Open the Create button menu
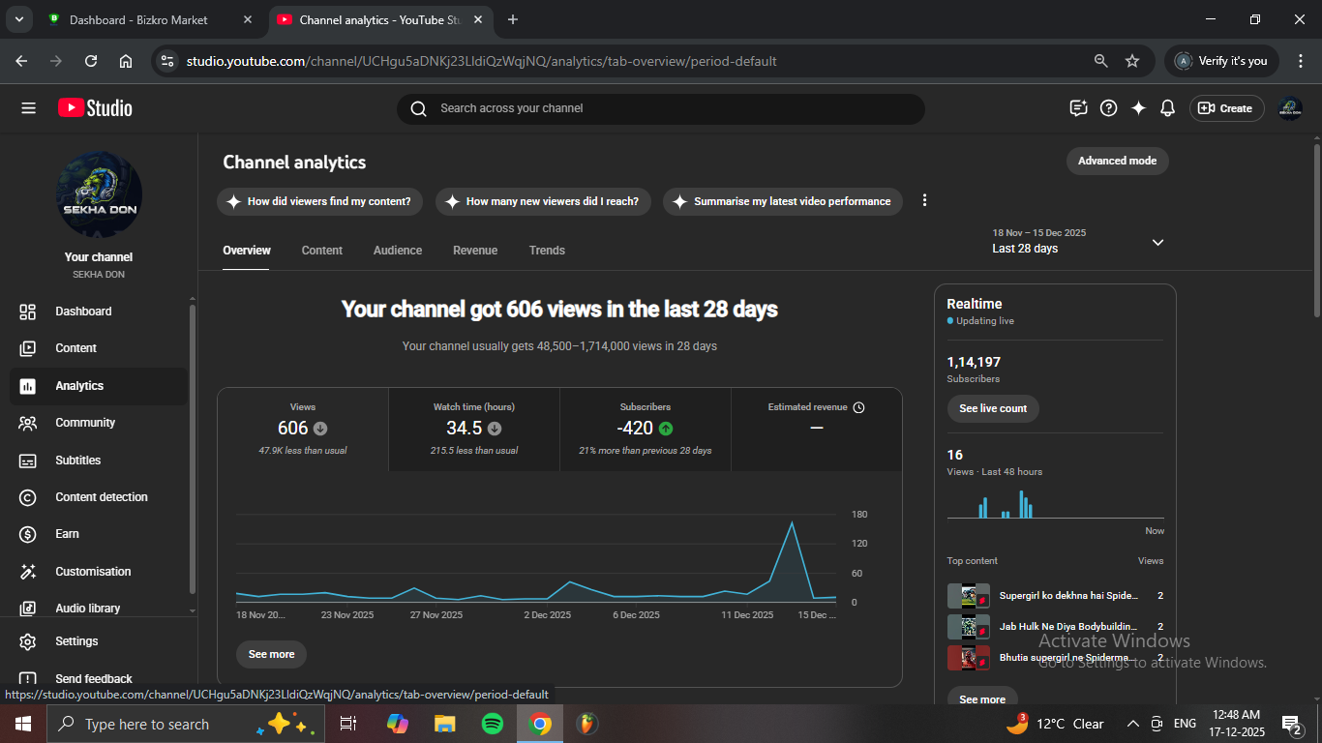This screenshot has height=743, width=1322. point(1225,108)
